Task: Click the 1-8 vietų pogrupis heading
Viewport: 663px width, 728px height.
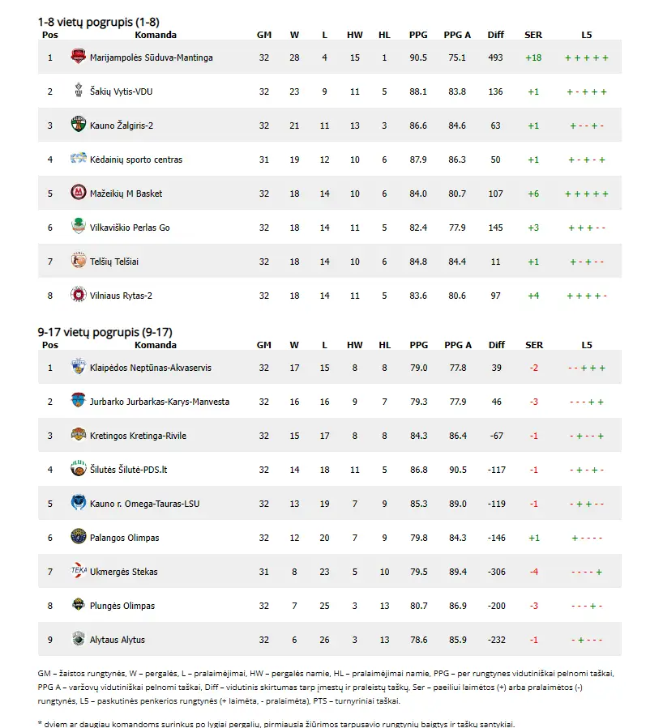Action: click(99, 22)
